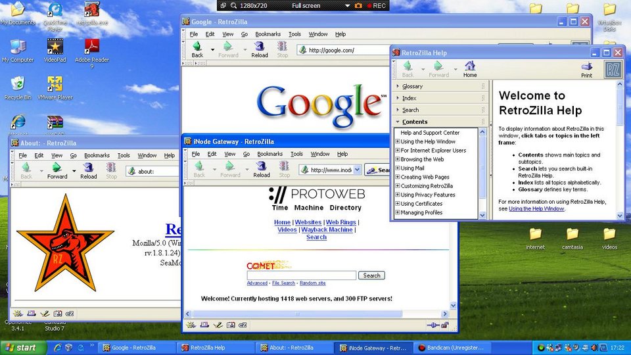
Task: Select the camtasia folder on desktop
Action: (573, 239)
